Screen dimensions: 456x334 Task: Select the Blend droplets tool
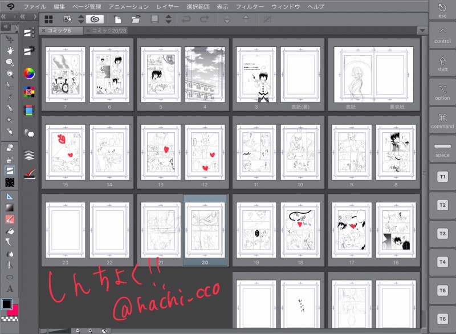pos(10,254)
